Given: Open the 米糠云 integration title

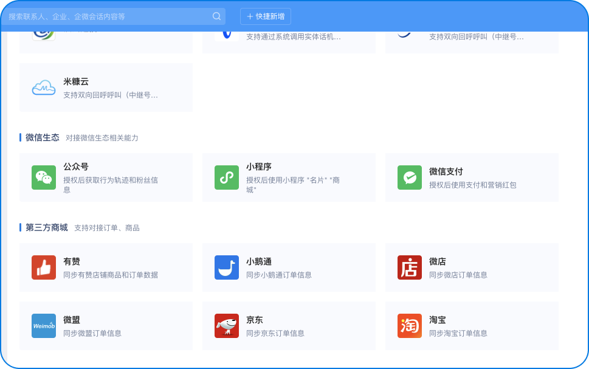Looking at the screenshot, I should 76,81.
